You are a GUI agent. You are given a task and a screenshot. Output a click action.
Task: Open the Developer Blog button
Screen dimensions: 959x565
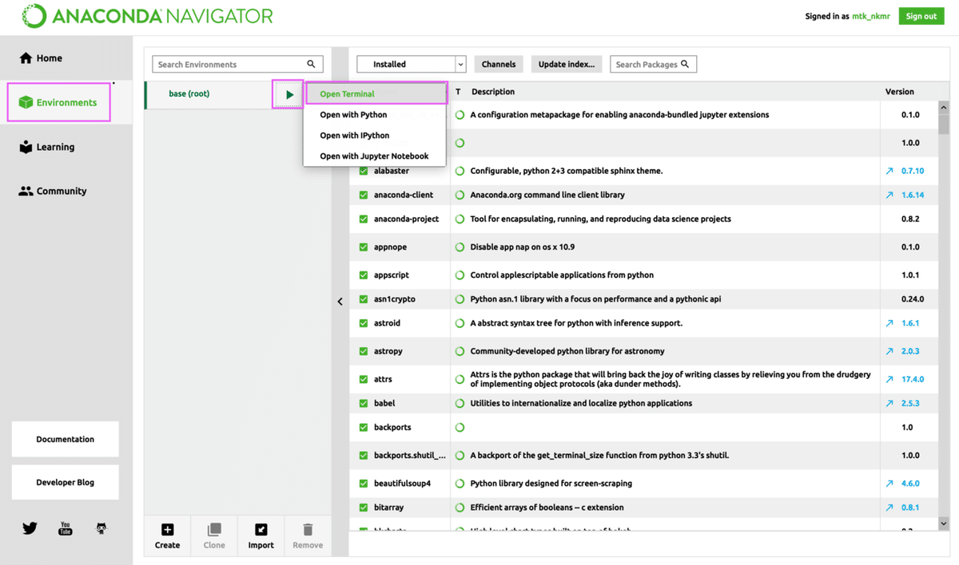[x=66, y=482]
